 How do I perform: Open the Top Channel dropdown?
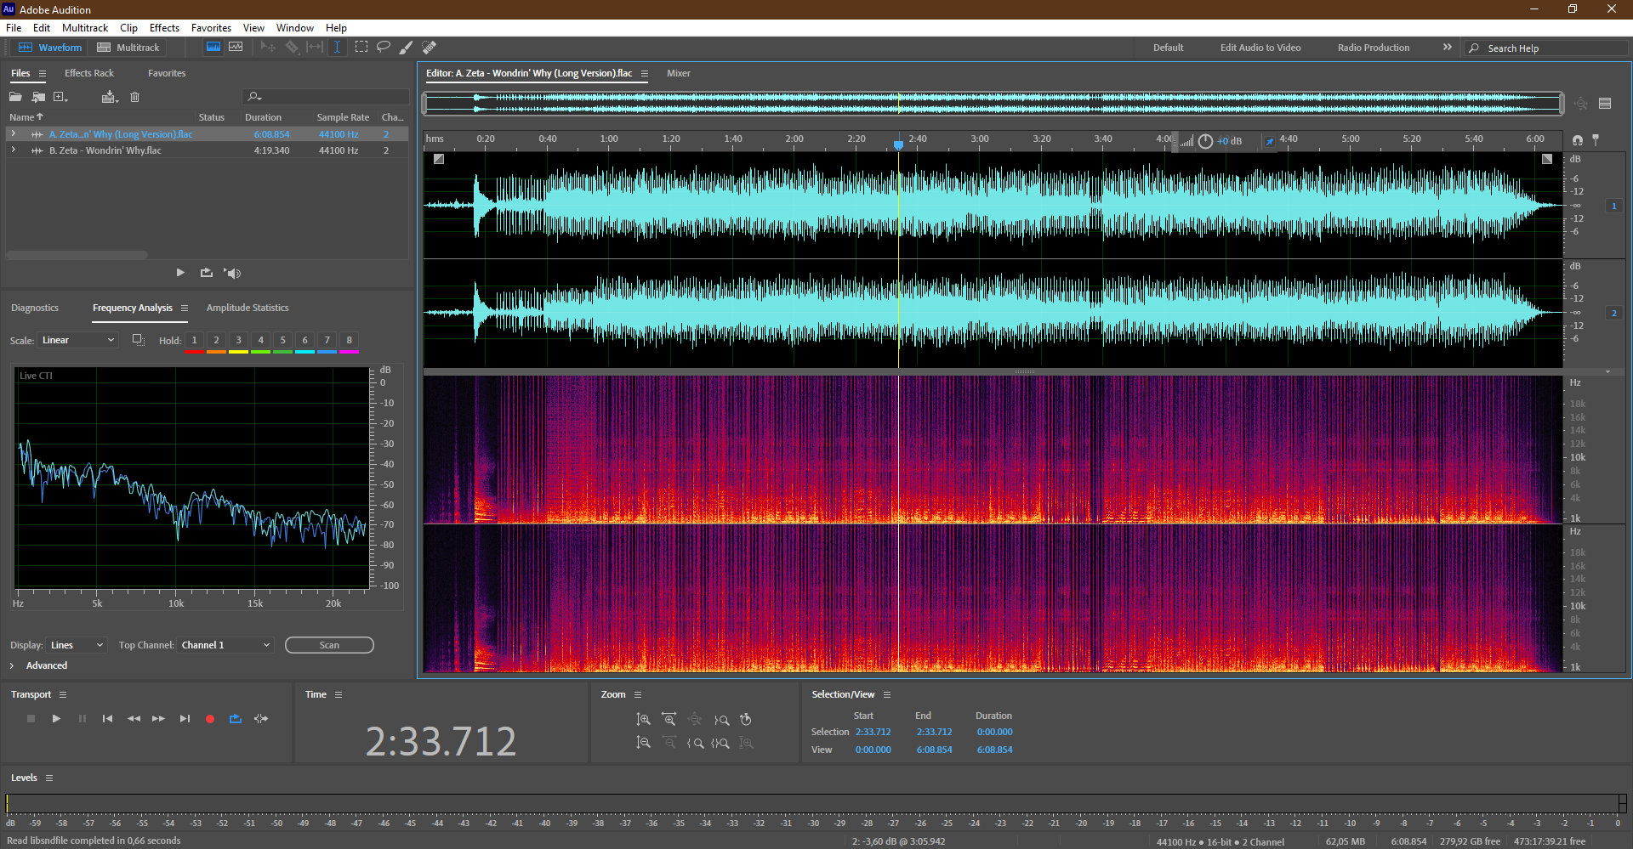(x=226, y=645)
